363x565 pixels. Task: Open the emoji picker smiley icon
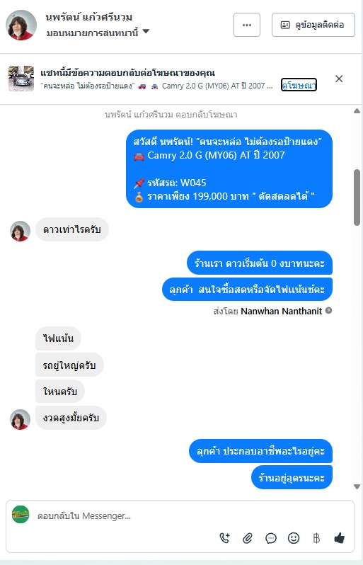tap(294, 538)
